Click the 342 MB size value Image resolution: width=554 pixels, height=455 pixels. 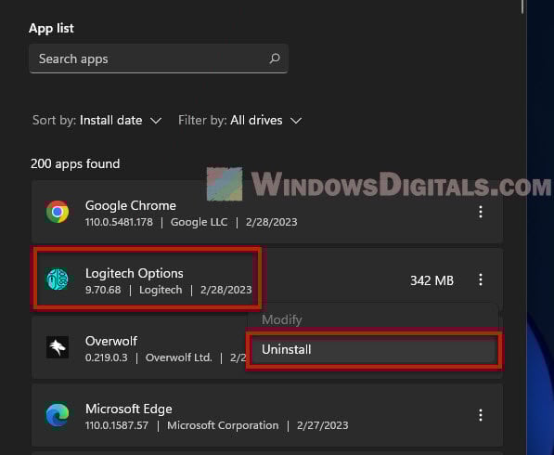432,280
